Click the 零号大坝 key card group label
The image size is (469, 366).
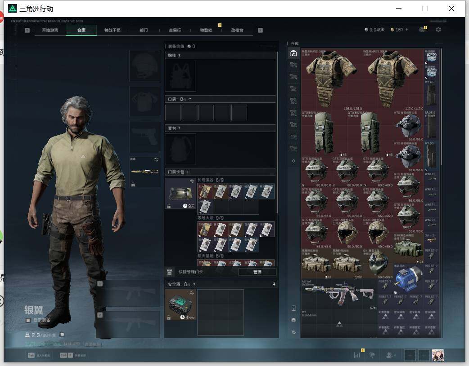pos(211,218)
